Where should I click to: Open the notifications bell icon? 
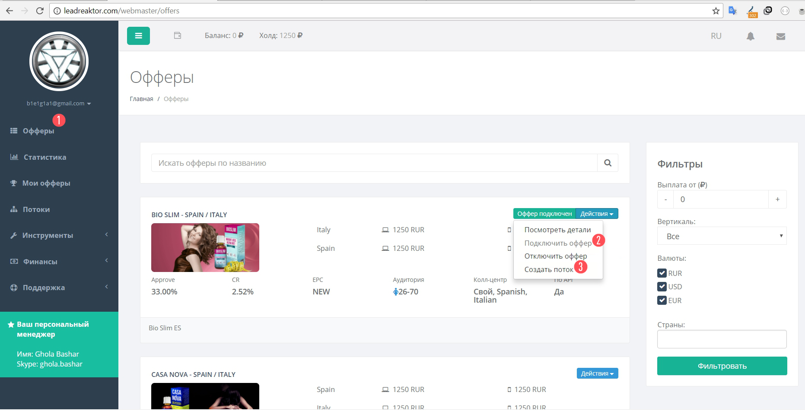751,36
